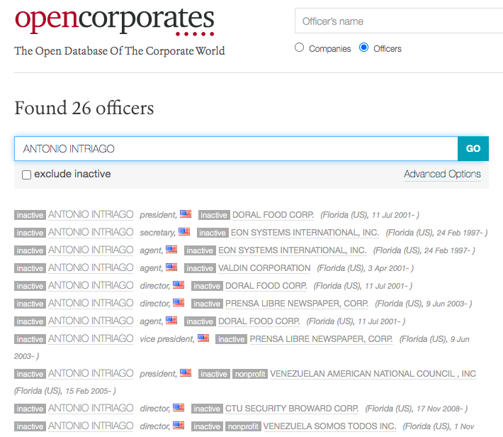Open DORAL FOOD CORP. link in president row
The height and width of the screenshot is (437, 503).
(273, 215)
